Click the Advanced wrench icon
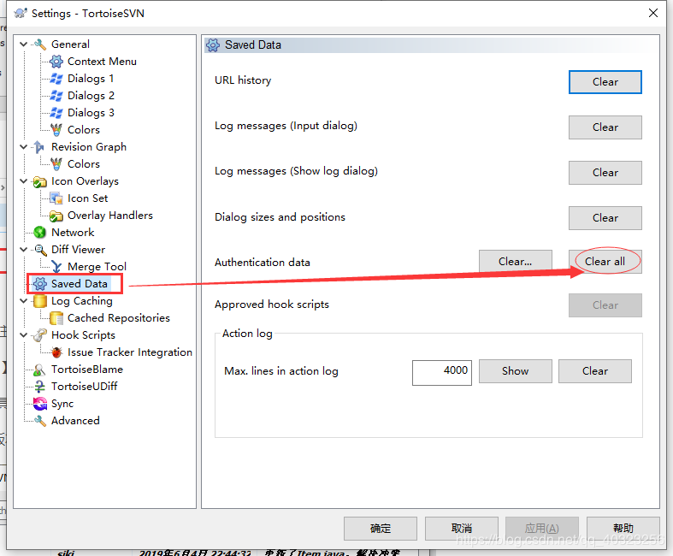Viewport: 673px width, 556px height. tap(40, 421)
